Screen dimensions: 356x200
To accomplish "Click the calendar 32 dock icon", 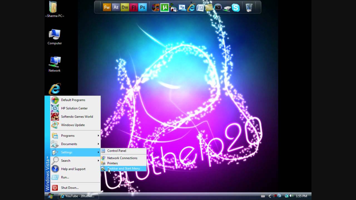I will pos(174,8).
